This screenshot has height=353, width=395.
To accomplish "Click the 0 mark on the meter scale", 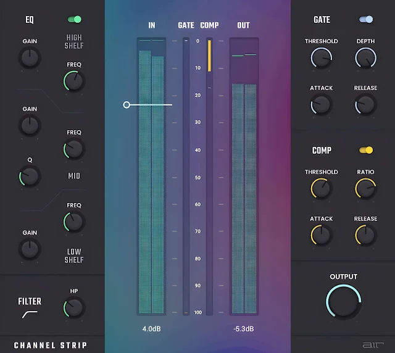I will 197,41.
